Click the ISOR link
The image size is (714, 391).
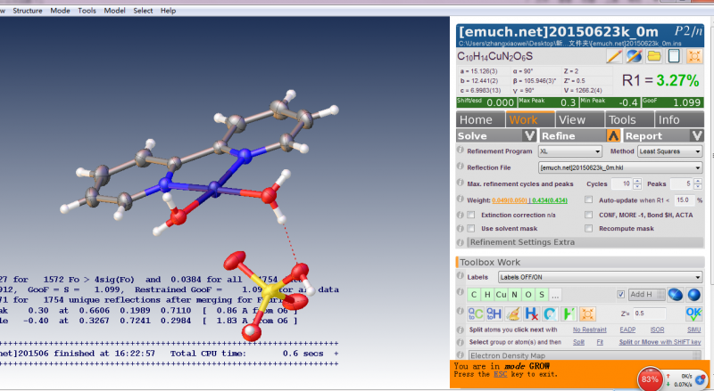click(657, 330)
